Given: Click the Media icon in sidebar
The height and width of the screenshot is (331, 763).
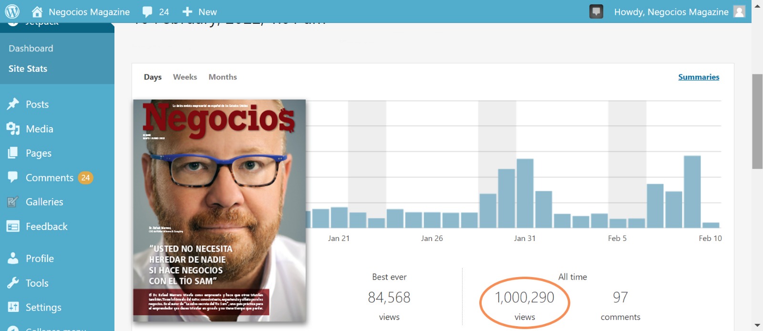Looking at the screenshot, I should pyautogui.click(x=13, y=129).
